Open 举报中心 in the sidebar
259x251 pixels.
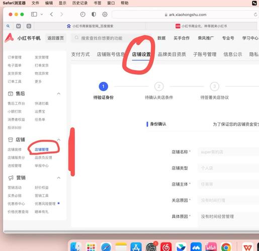point(42,166)
